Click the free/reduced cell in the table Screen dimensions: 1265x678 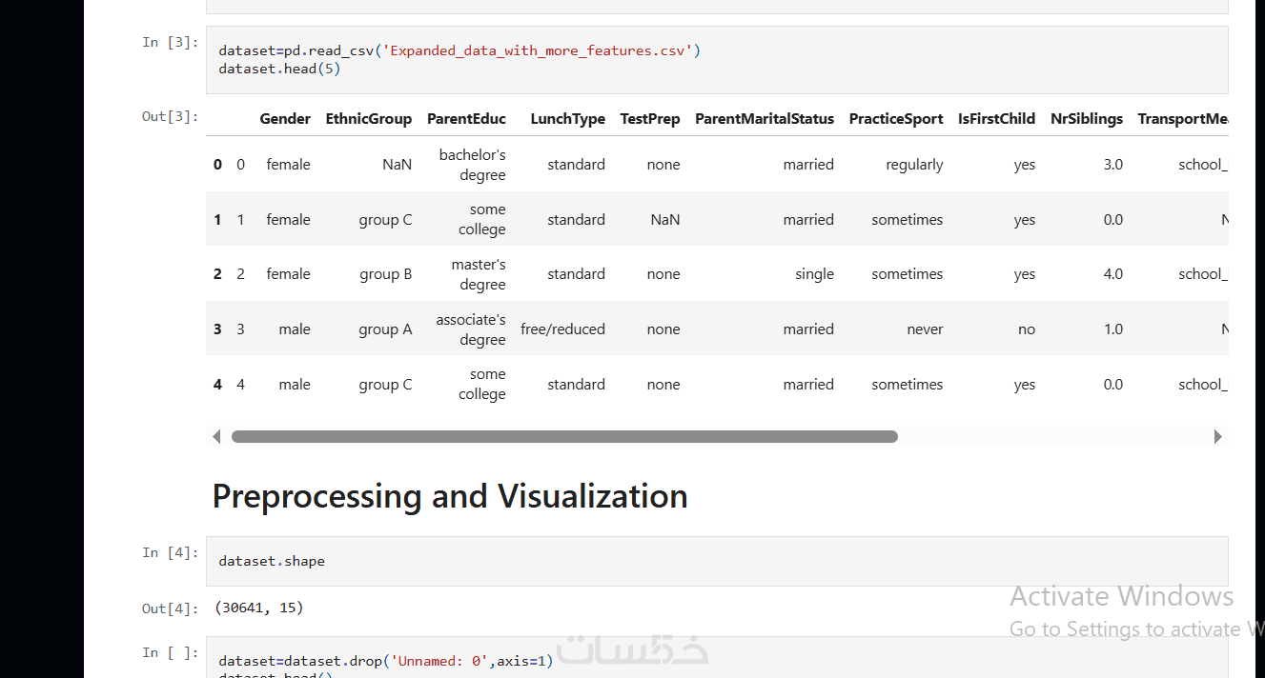click(x=562, y=329)
